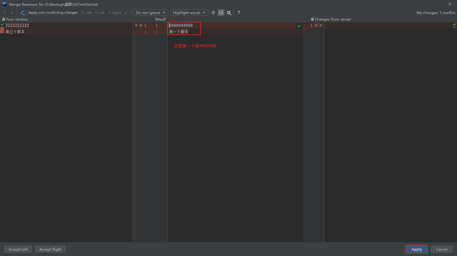Click the Accept Right button
The image size is (457, 256).
[50, 249]
